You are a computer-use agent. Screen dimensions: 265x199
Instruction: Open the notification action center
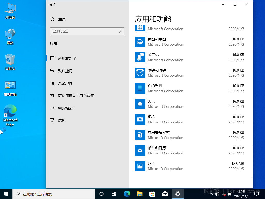point(256,194)
